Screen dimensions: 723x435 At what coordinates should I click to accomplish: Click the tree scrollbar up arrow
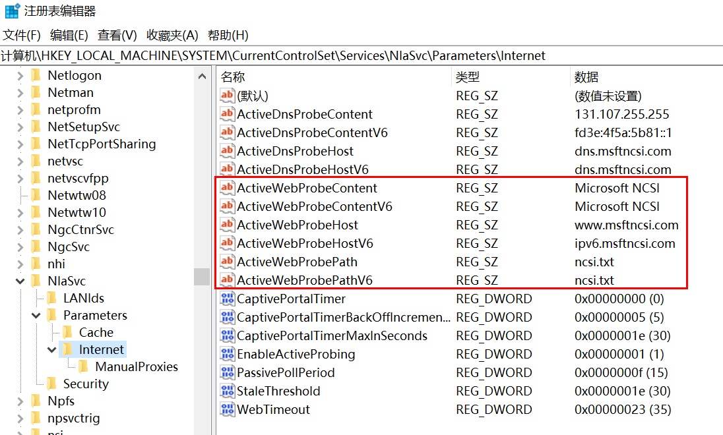(202, 76)
